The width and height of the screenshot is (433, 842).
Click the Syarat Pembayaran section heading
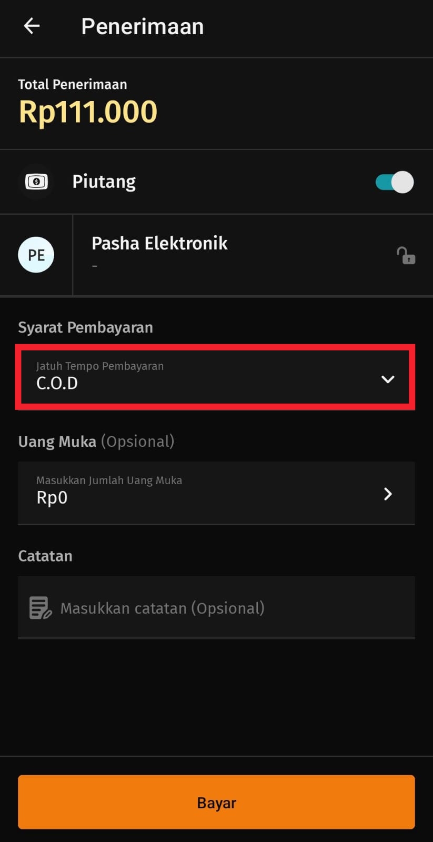click(85, 327)
